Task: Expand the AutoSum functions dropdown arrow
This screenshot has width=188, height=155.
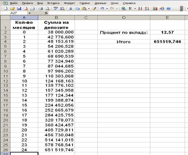Action: pyautogui.click(x=135, y=9)
